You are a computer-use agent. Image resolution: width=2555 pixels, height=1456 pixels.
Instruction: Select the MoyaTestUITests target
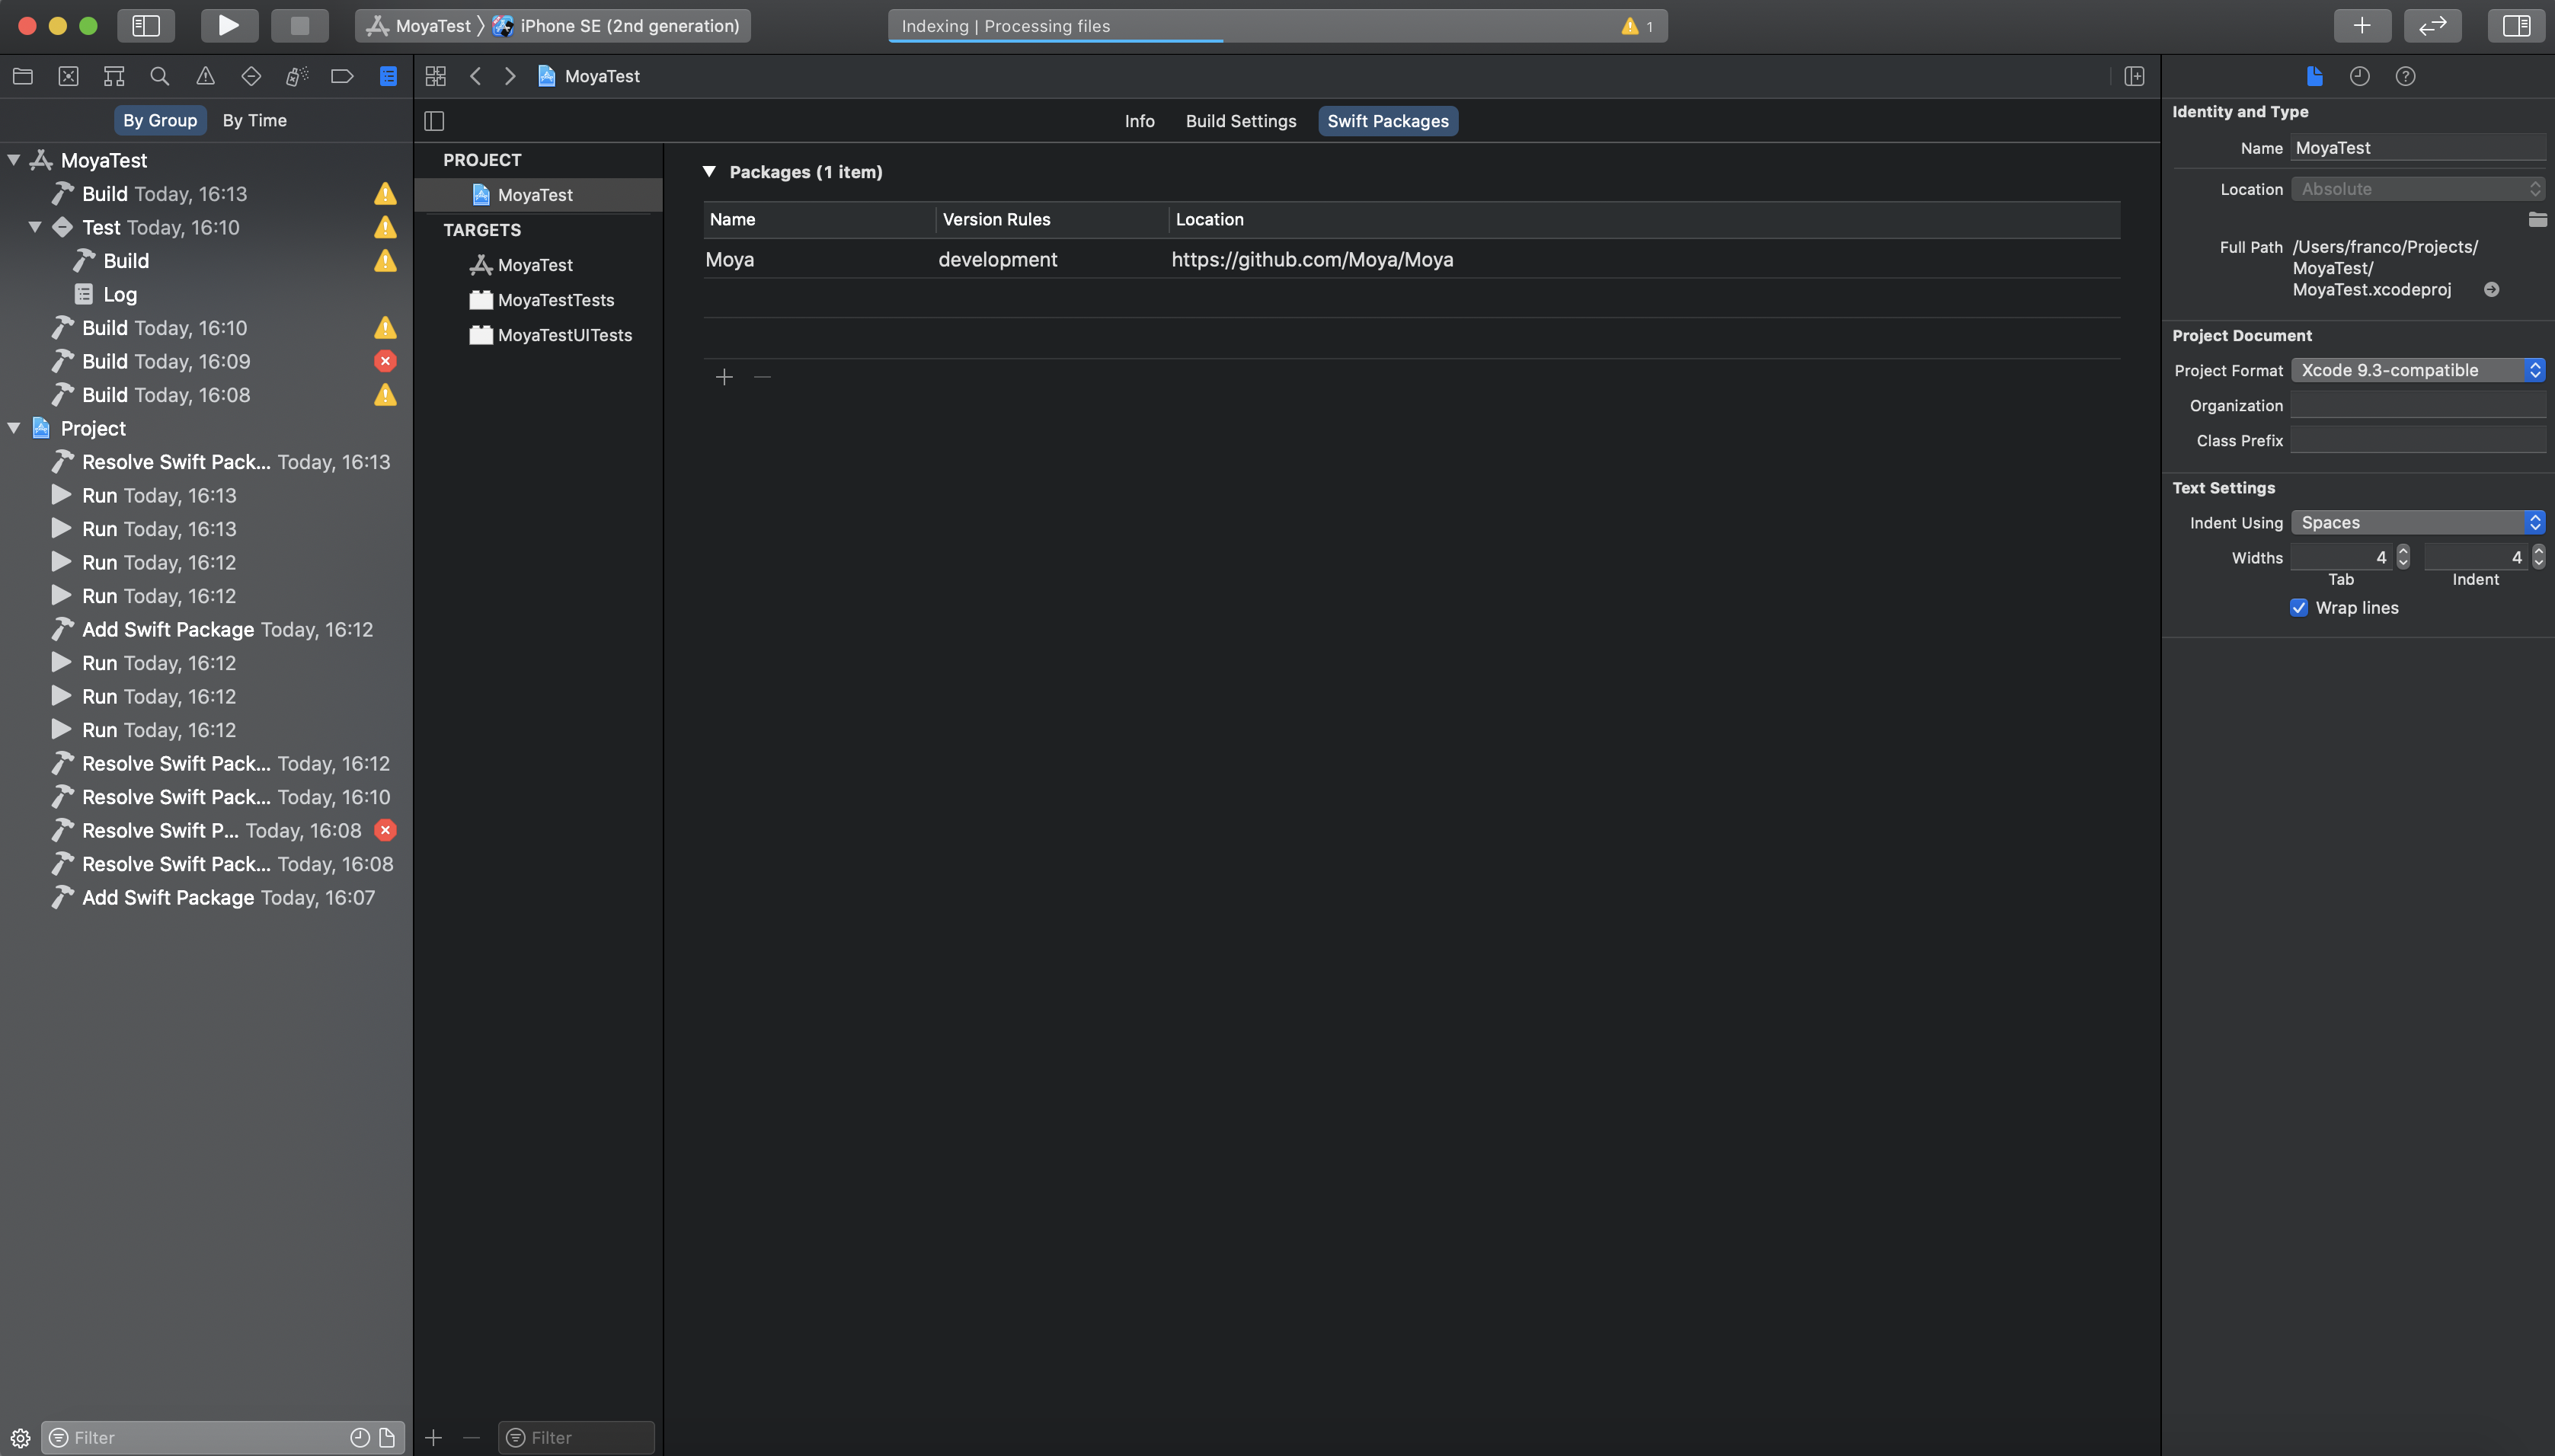point(564,335)
